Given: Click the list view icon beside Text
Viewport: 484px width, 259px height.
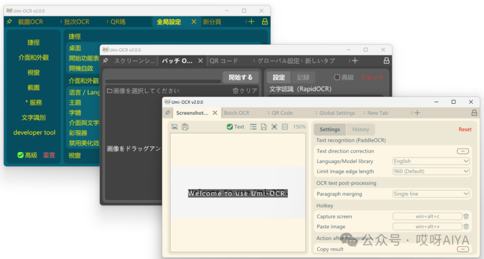Looking at the screenshot, I should click(253, 127).
